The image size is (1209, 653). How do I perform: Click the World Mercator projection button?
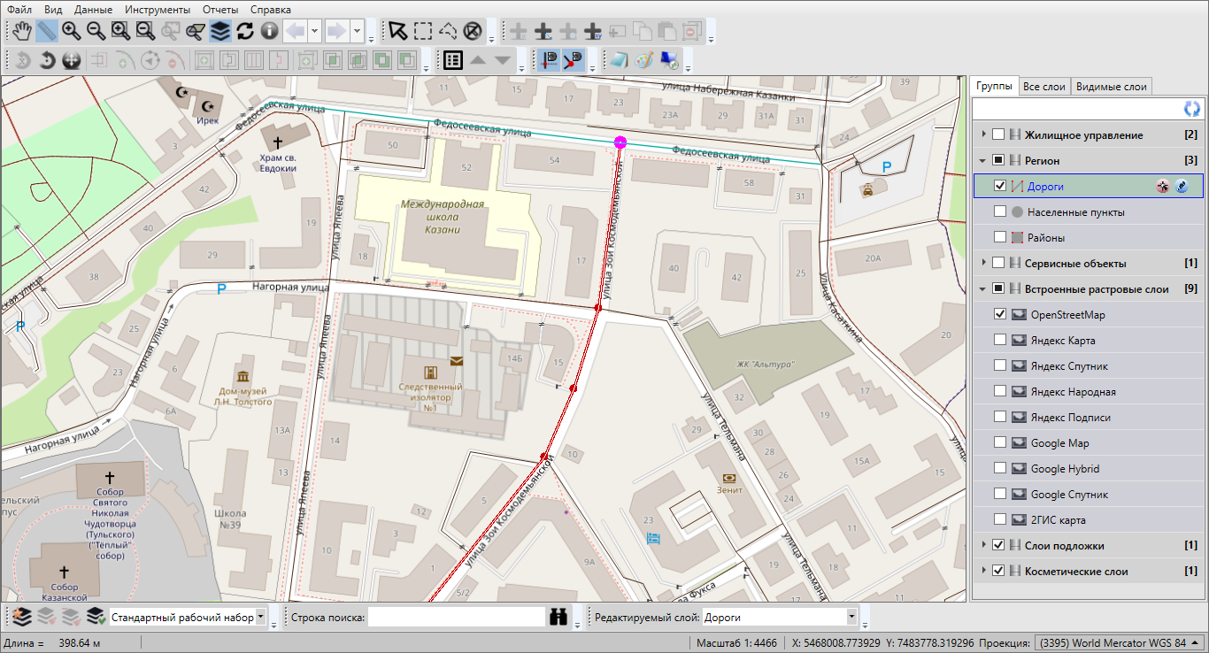tap(1118, 642)
